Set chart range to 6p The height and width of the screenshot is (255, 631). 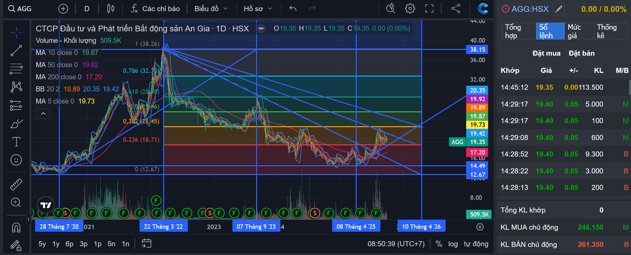point(70,244)
